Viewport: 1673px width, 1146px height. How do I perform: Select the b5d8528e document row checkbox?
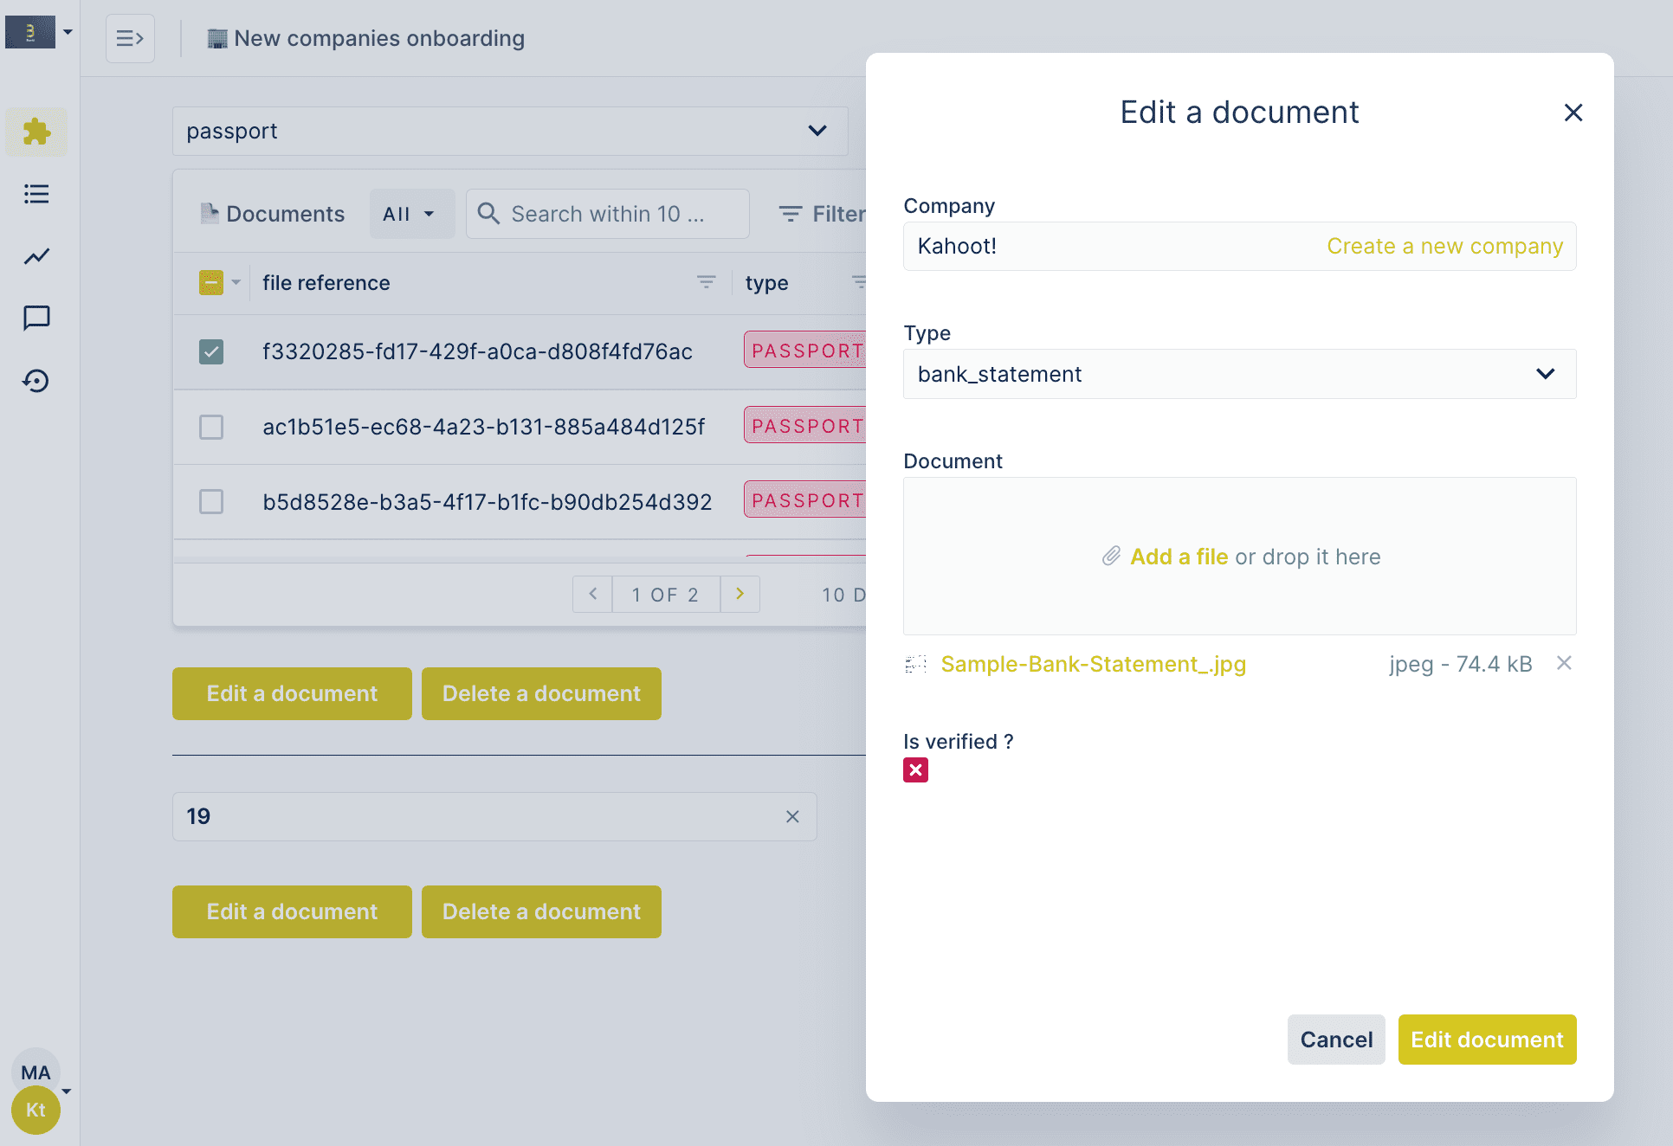click(211, 501)
